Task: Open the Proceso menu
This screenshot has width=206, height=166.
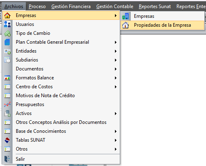Action: (37, 6)
